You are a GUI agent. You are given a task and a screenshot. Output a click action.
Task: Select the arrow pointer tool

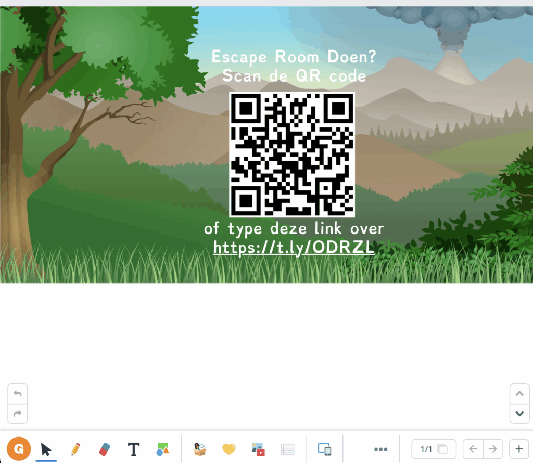pos(46,449)
